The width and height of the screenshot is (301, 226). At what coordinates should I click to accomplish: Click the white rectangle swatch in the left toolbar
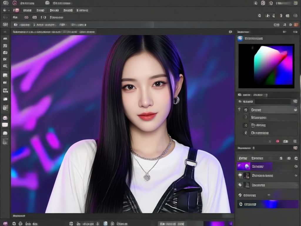[x=5, y=125]
